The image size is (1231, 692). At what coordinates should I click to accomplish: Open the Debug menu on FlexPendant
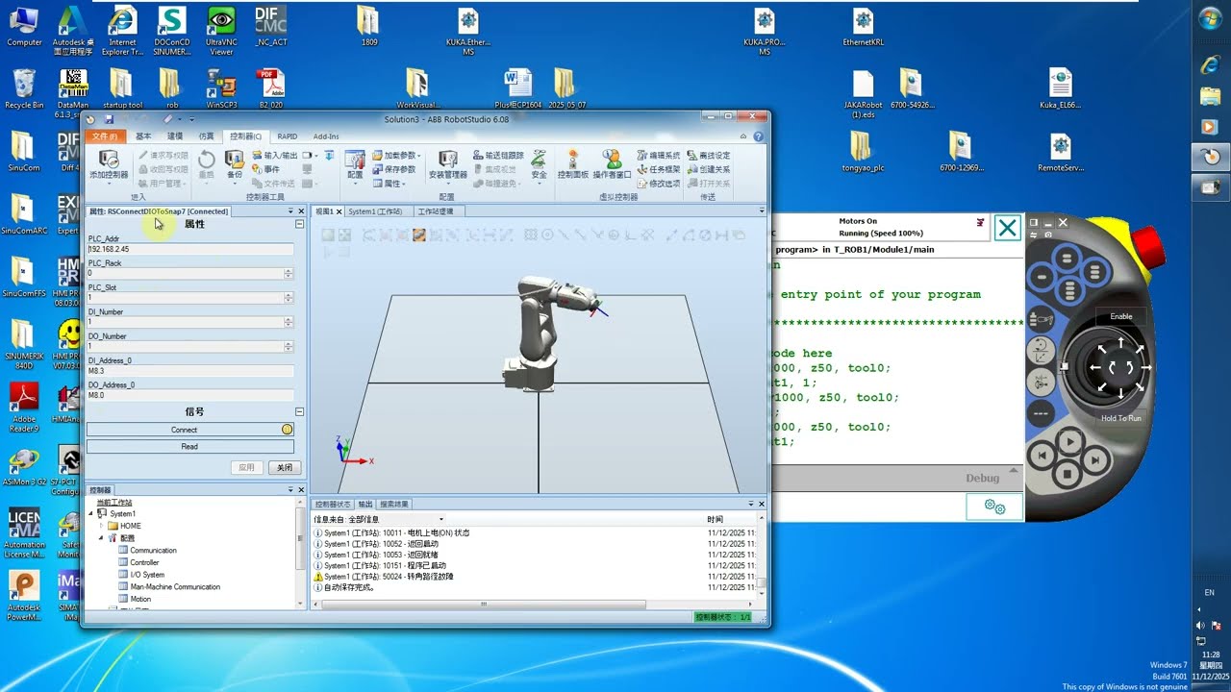pos(982,478)
